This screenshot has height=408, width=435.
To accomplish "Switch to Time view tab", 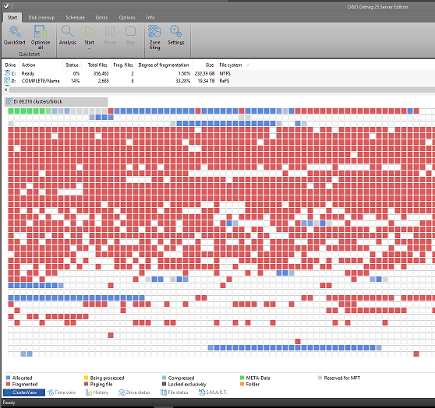I will coord(62,392).
